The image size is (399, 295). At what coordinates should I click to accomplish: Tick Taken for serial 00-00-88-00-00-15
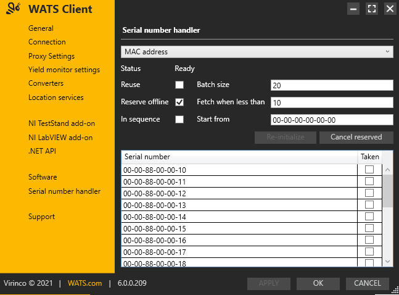pos(369,228)
